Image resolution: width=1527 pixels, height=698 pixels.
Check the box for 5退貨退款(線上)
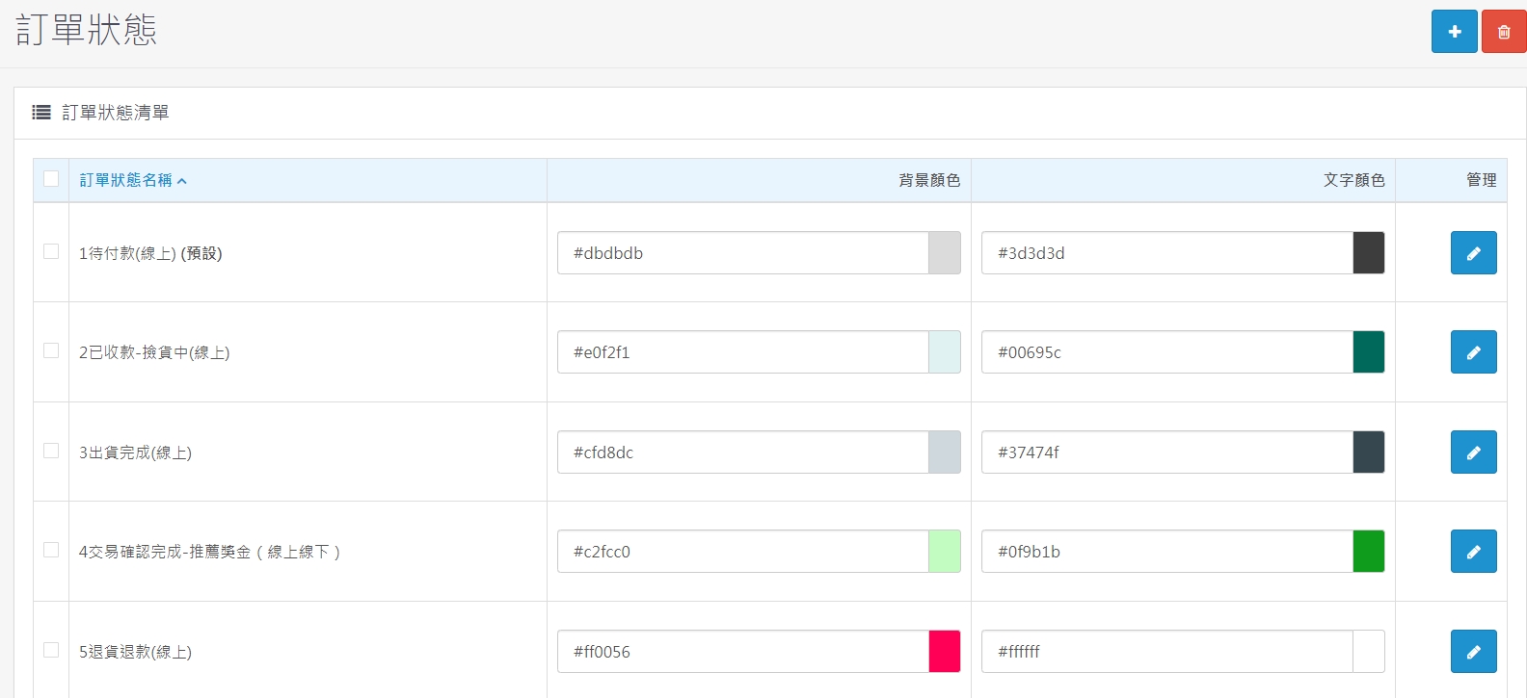pyautogui.click(x=51, y=650)
